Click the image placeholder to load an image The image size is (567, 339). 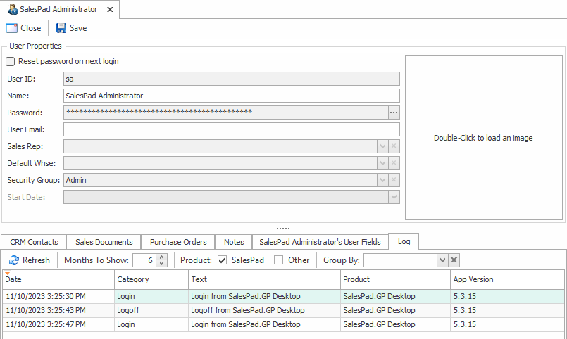(x=483, y=138)
